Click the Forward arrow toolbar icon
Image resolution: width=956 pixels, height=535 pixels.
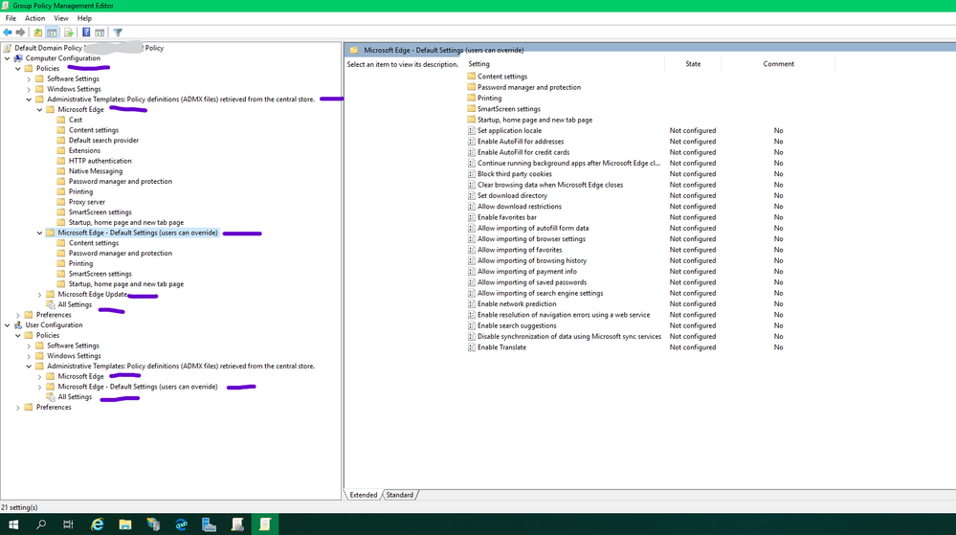(20, 33)
